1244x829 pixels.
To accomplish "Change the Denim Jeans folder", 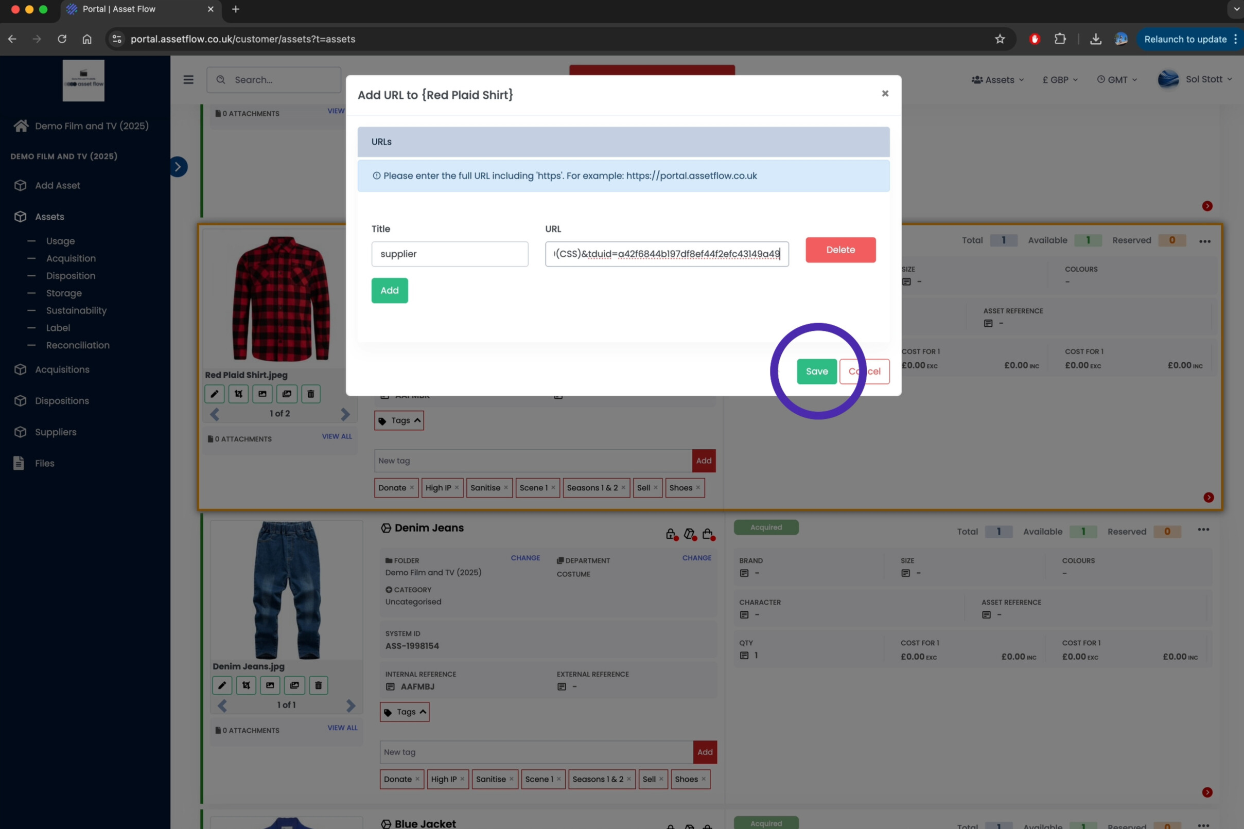I will (525, 558).
